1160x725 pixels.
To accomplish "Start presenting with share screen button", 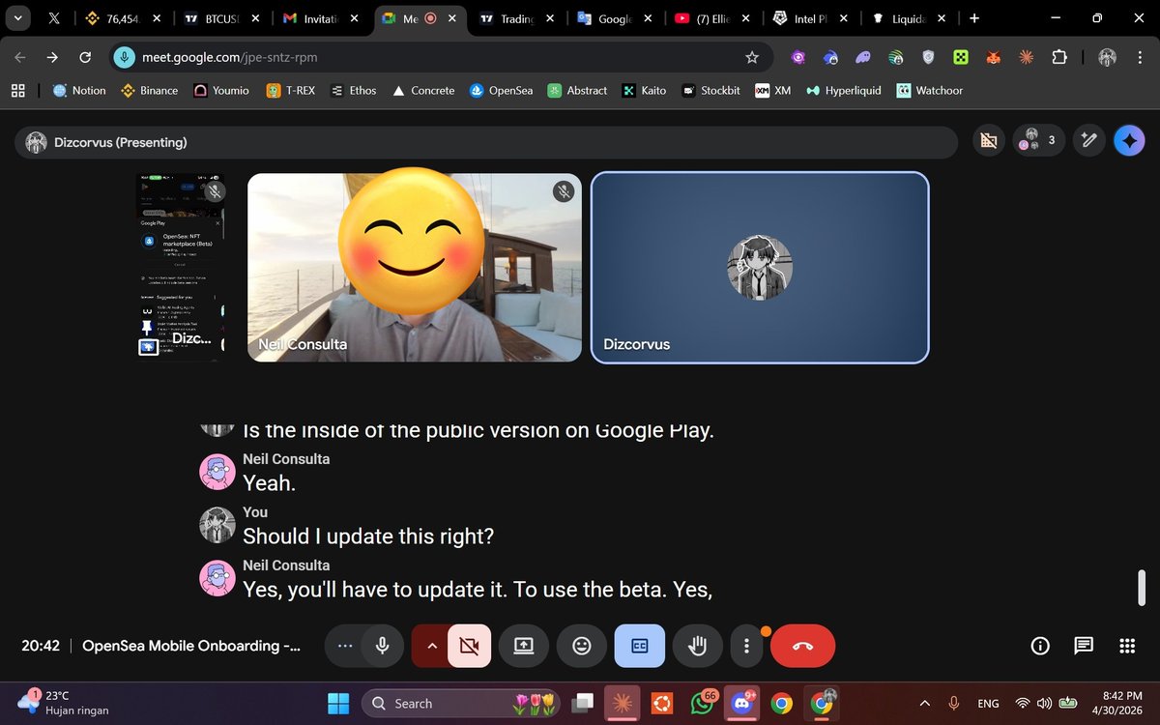I will click(524, 646).
